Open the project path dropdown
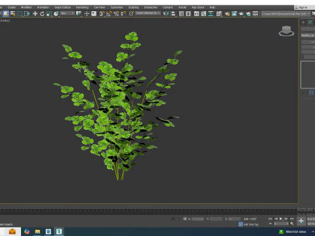This screenshot has width=315, height=236. tap(286, 14)
